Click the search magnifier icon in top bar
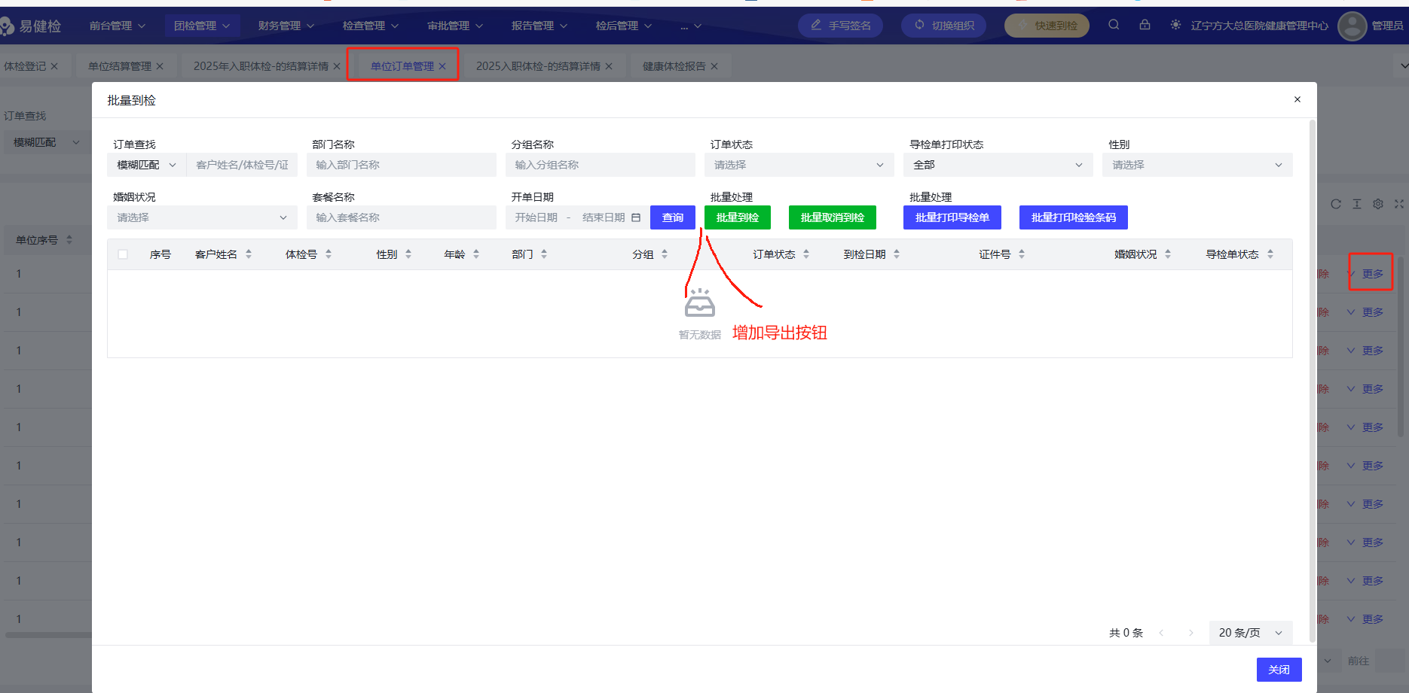This screenshot has width=1409, height=693. (1114, 25)
